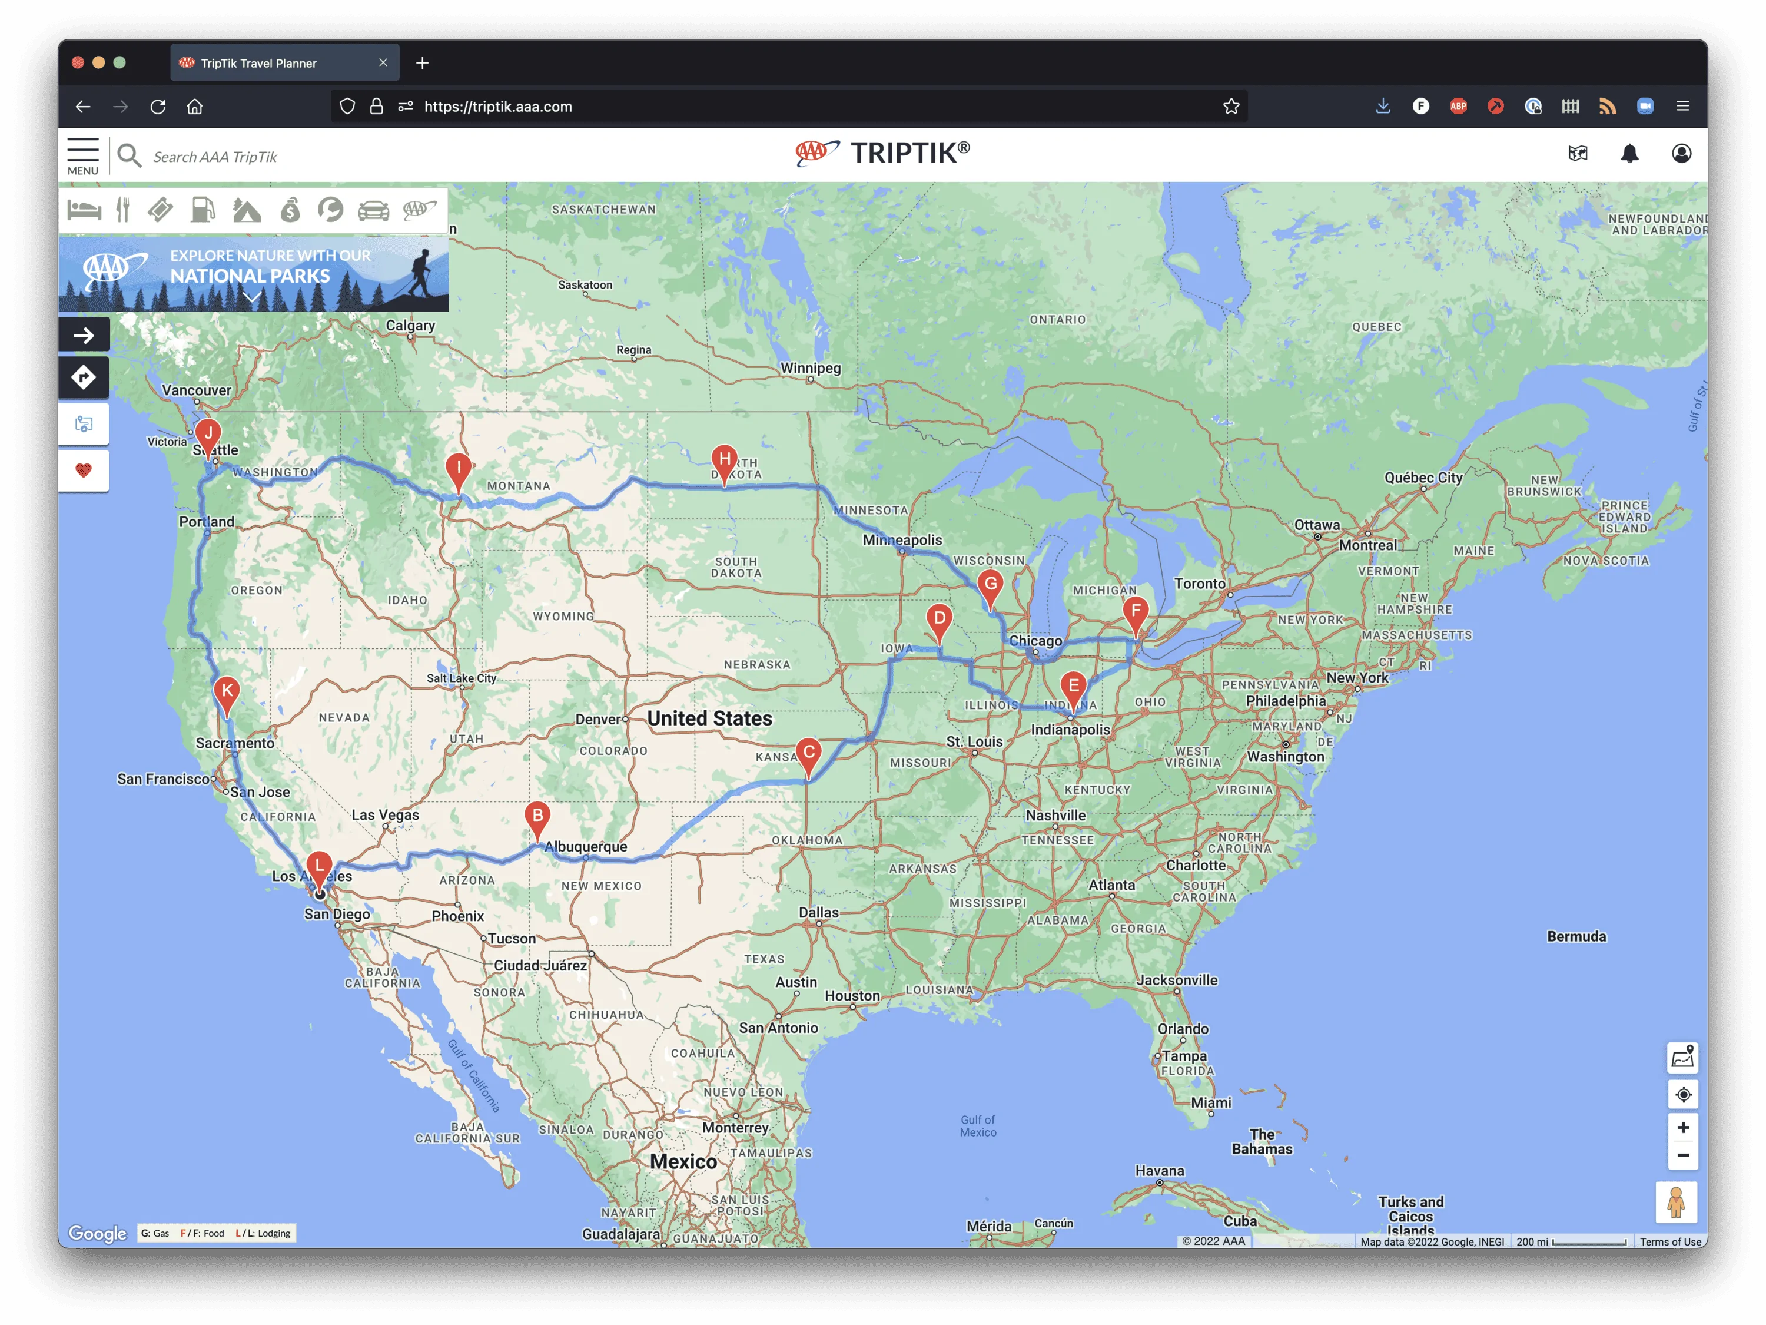Open the browser downloads panel
1766x1325 pixels.
1383,106
